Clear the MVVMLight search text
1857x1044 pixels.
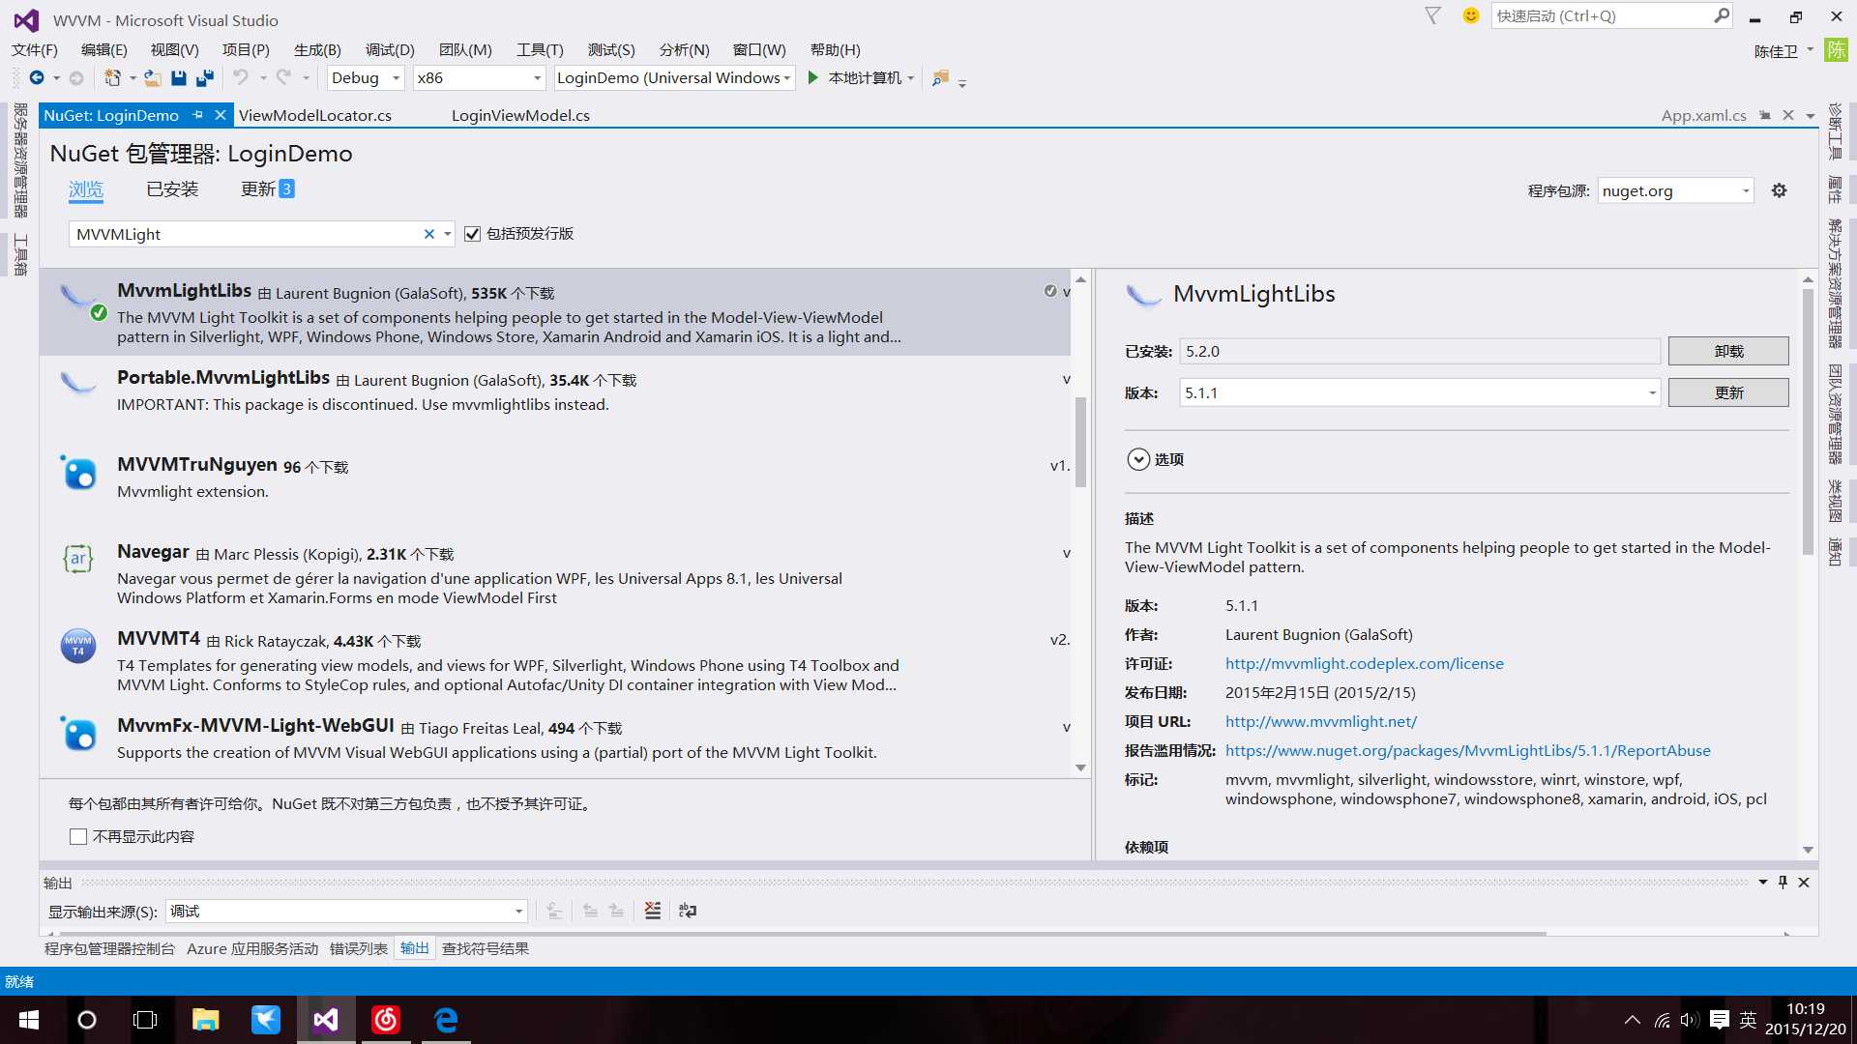[x=429, y=234]
